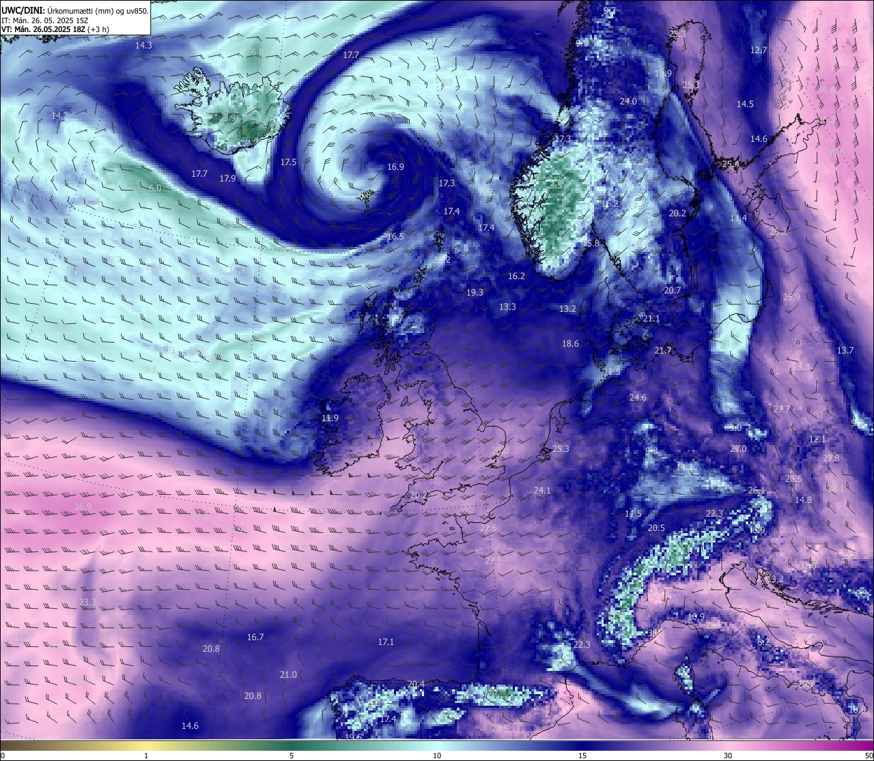Click the 15 tick on the colour scale

click(x=582, y=756)
